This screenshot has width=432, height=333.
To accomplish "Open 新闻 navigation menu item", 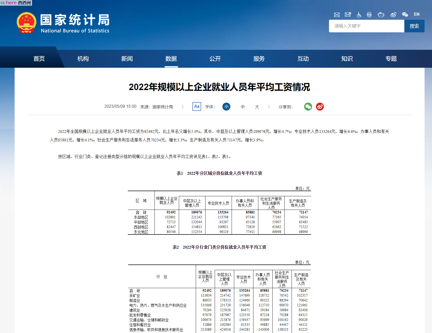I will (x=127, y=59).
